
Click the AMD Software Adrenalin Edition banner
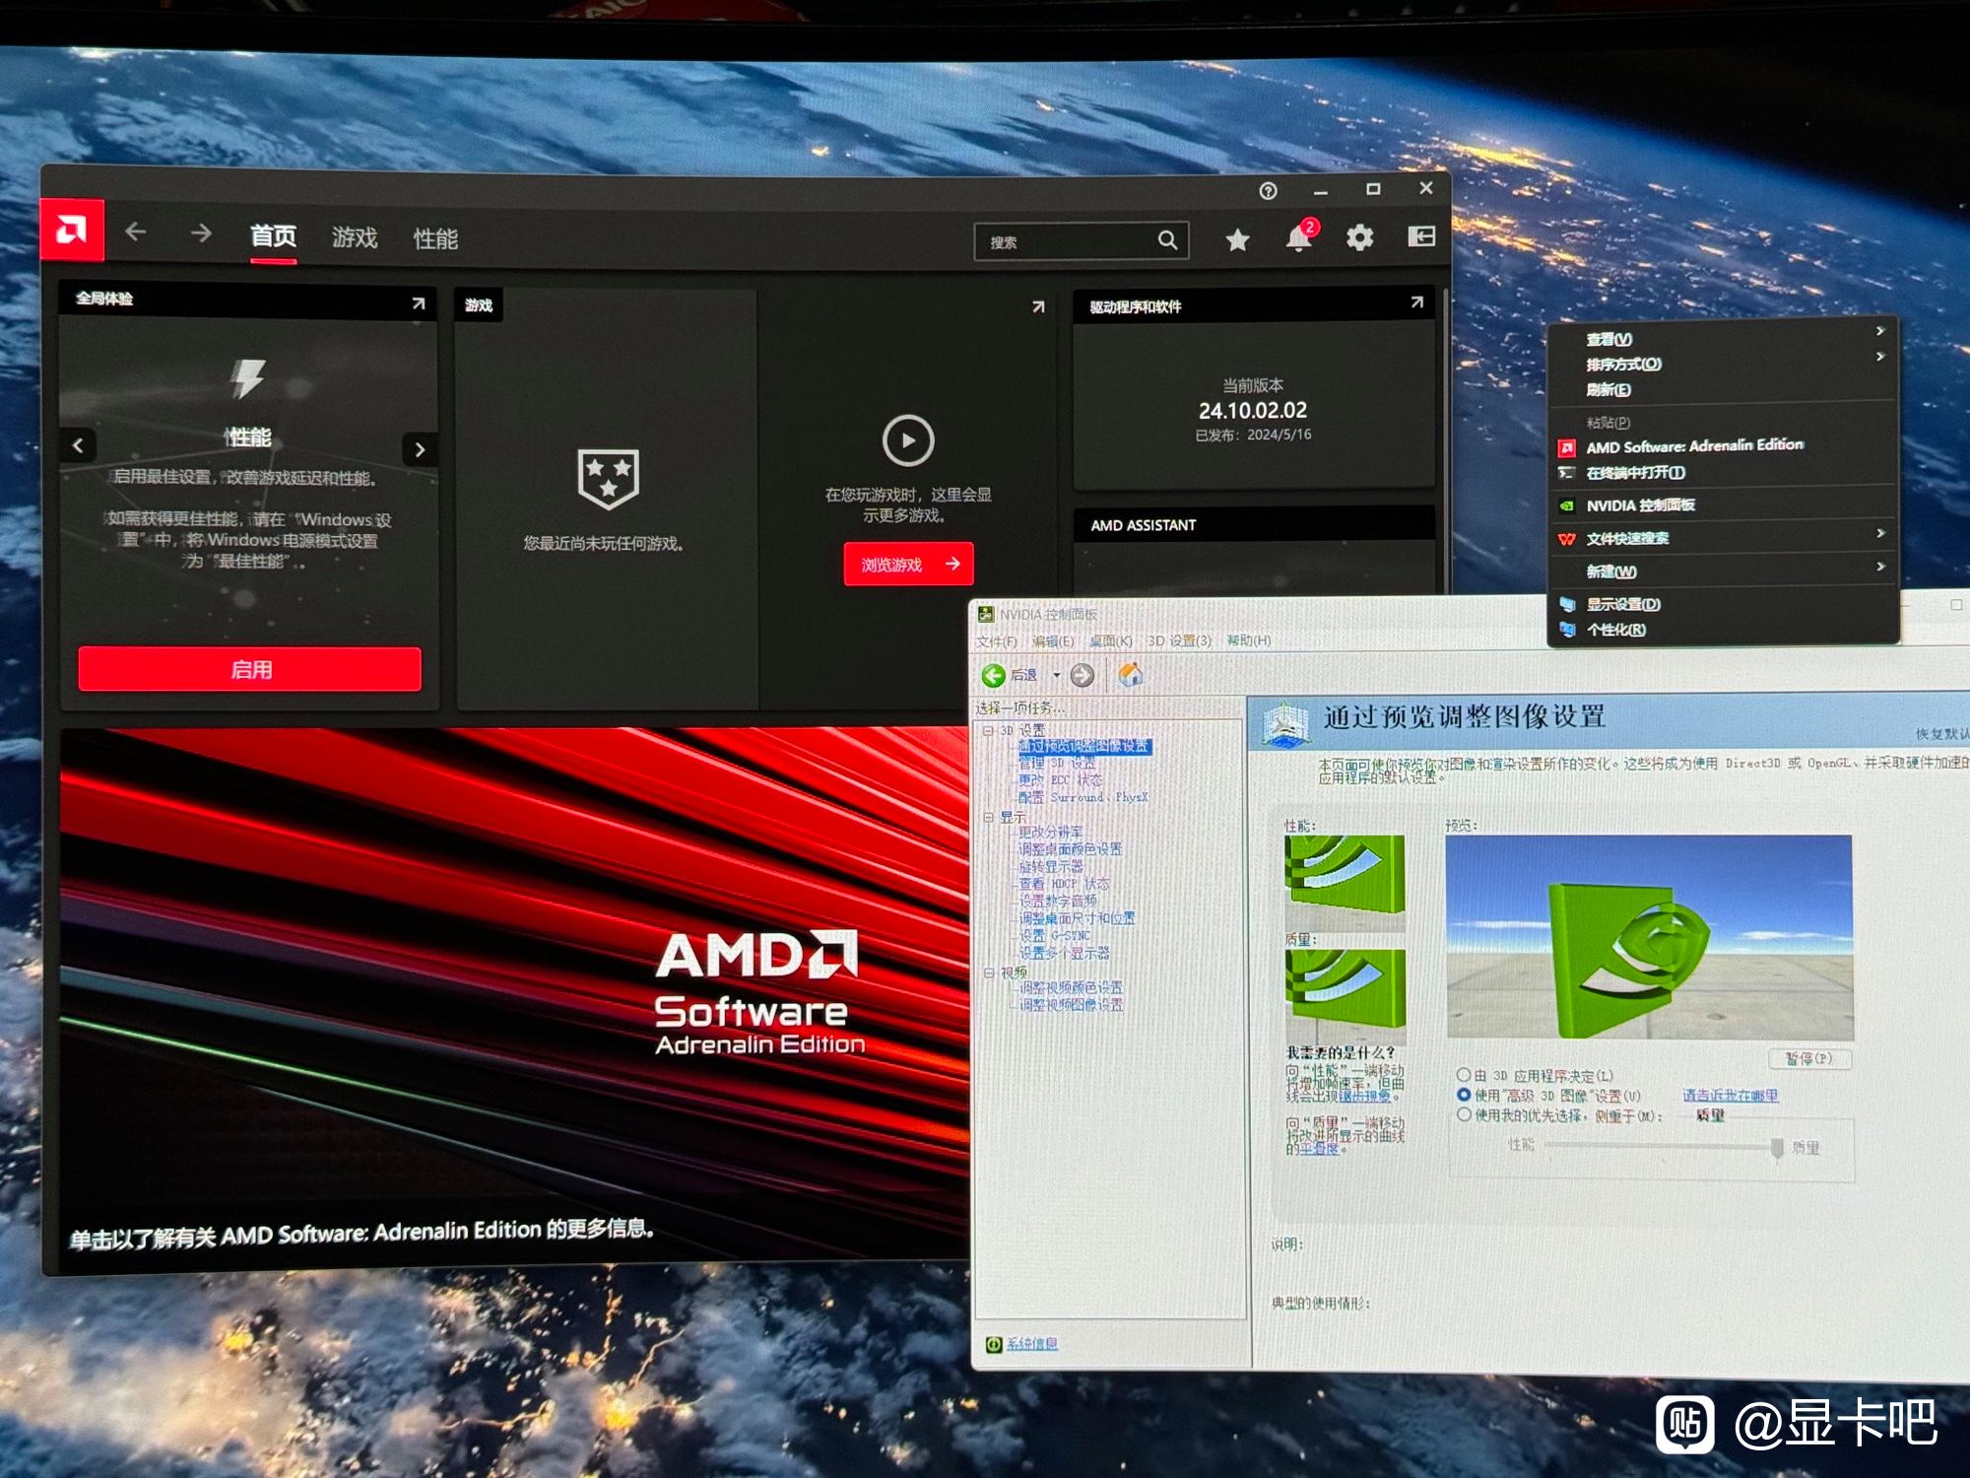pyautogui.click(x=514, y=995)
